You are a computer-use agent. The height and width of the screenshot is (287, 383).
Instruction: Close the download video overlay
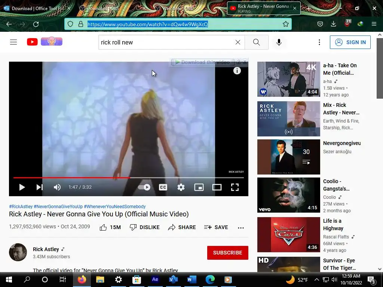click(x=245, y=62)
